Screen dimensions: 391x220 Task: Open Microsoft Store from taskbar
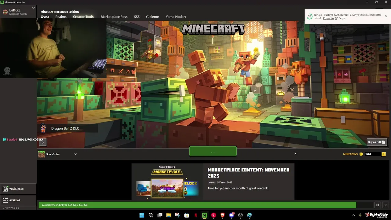coord(187,215)
